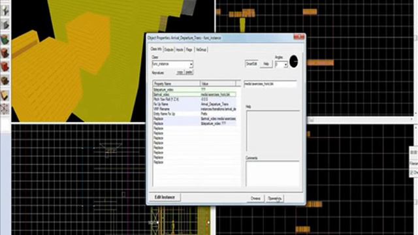The width and height of the screenshot is (418, 235).
Task: Select the $departure_video property row
Action: pos(195,89)
